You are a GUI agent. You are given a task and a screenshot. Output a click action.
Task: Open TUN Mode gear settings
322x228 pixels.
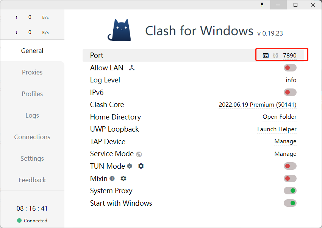tap(141, 166)
